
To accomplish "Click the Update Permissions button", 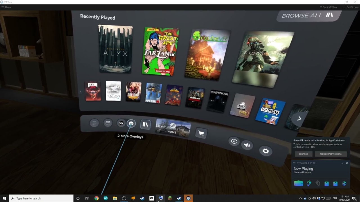I will coord(331,154).
